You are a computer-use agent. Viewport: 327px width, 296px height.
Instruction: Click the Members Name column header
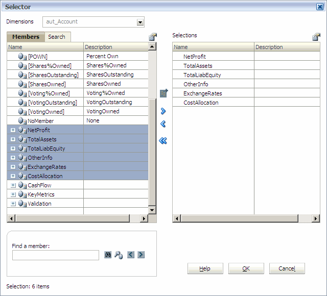point(45,47)
